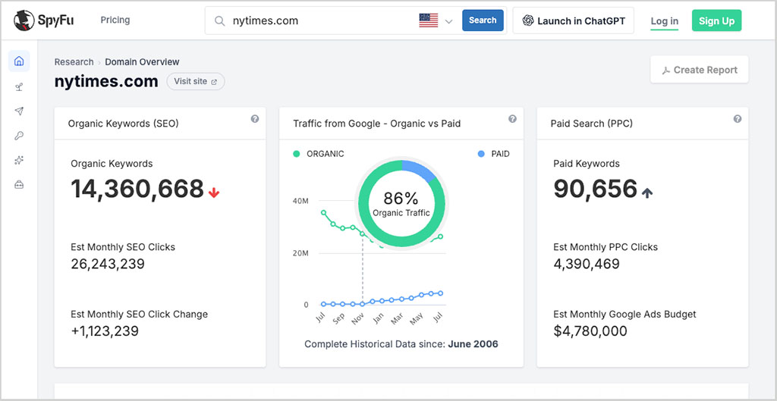The image size is (777, 401).
Task: Toggle the ORGANIC legend entry
Action: pyautogui.click(x=318, y=154)
